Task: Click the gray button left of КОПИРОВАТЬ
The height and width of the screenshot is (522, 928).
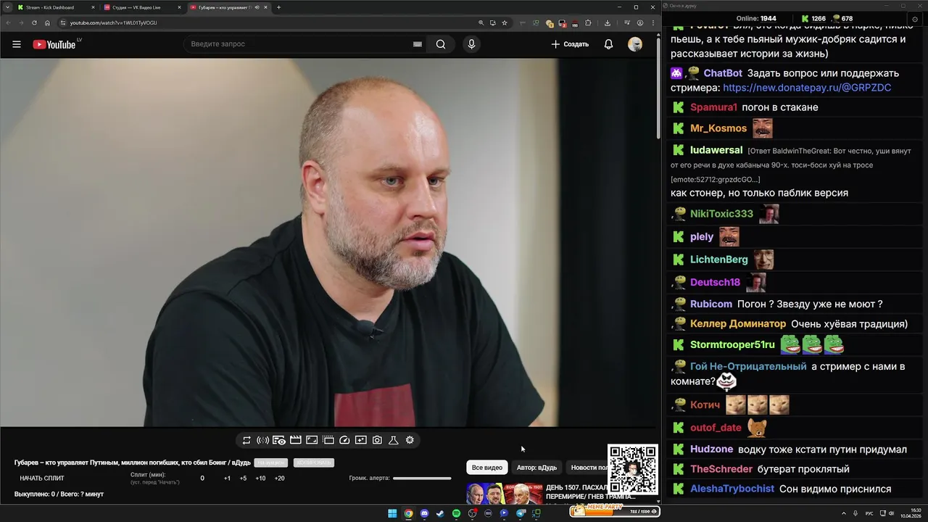Action: click(x=271, y=463)
